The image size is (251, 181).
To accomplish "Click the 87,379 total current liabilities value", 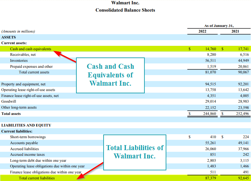I will (x=210, y=178).
